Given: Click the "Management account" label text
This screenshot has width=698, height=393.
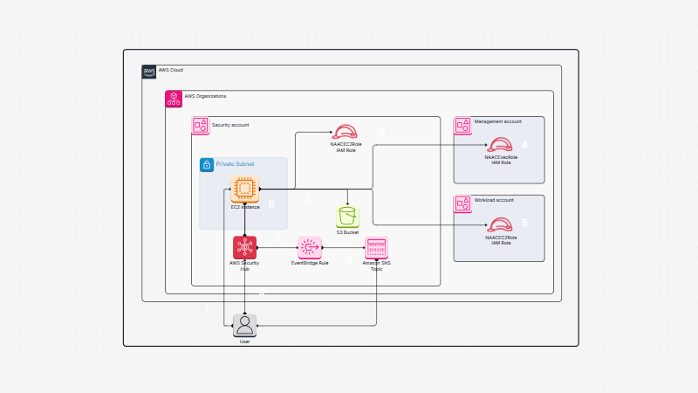Looking at the screenshot, I should point(497,121).
